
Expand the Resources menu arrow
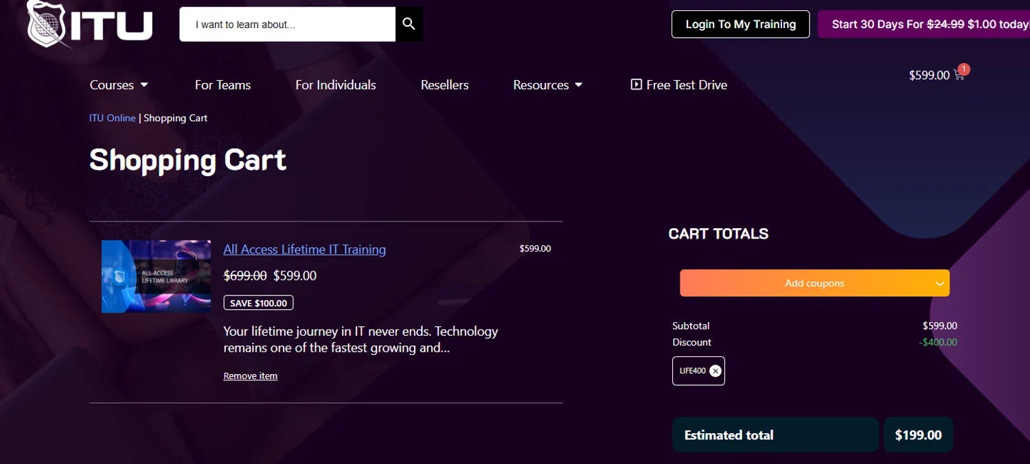579,85
